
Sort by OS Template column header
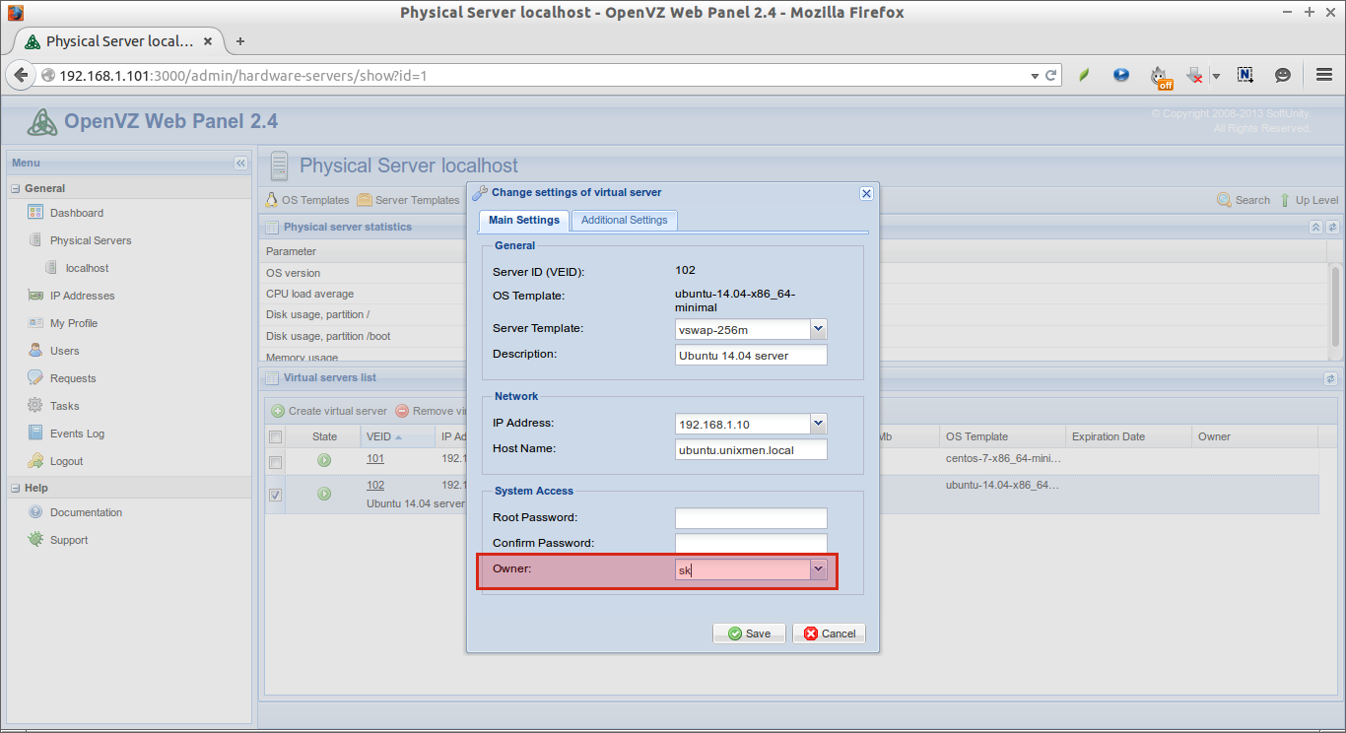coord(1002,436)
